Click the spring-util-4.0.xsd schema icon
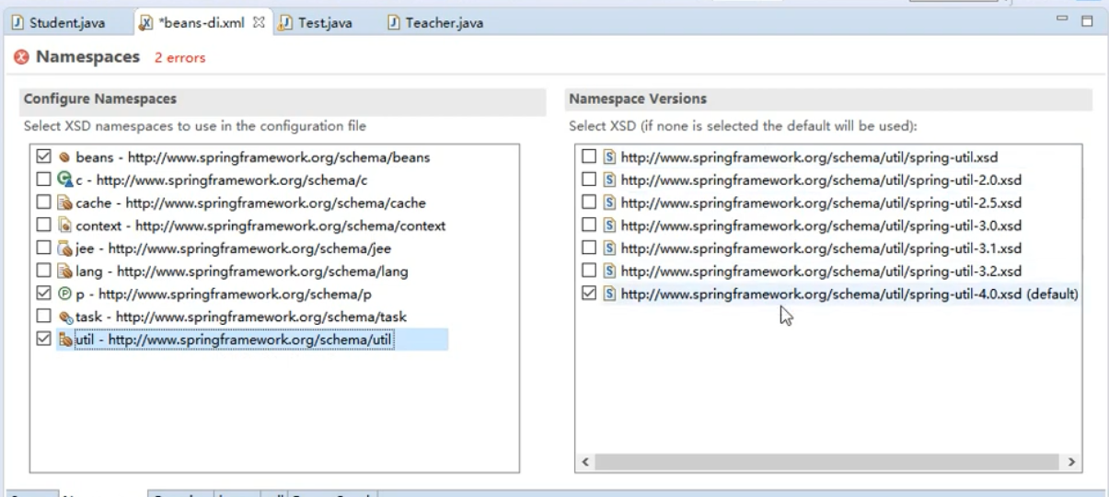Screen dimensions: 1109x497 click(x=610, y=294)
